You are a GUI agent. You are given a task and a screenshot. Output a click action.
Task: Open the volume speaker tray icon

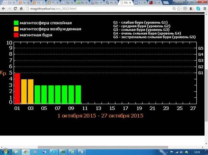click(181, 152)
